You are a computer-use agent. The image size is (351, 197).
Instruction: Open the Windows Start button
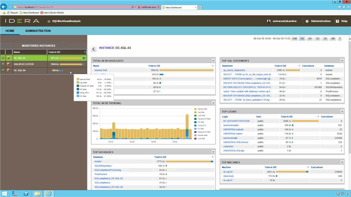tap(4, 194)
